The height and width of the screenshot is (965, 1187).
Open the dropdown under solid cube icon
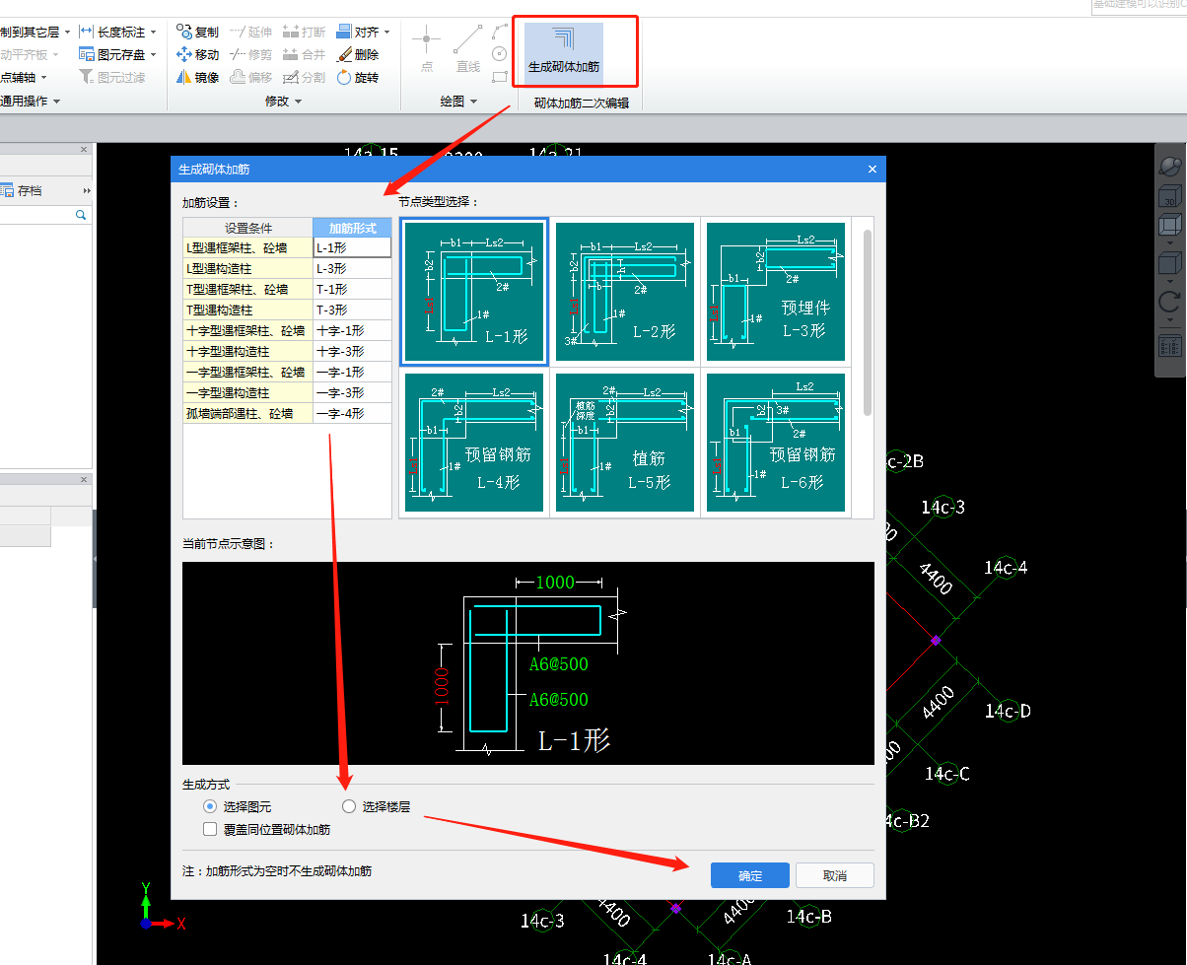point(1170,280)
